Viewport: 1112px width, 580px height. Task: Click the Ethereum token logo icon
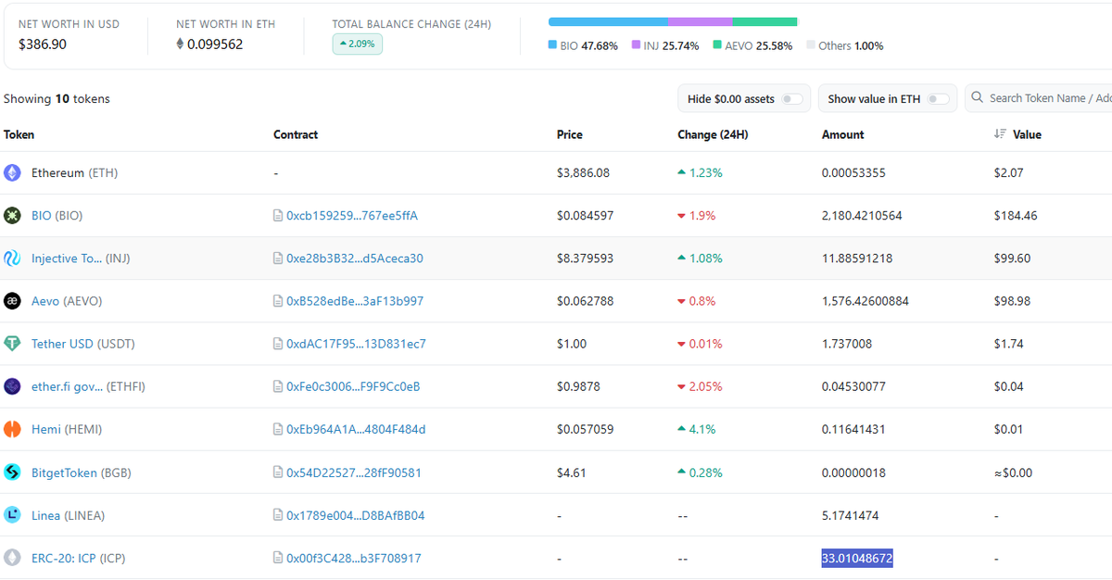tap(12, 172)
